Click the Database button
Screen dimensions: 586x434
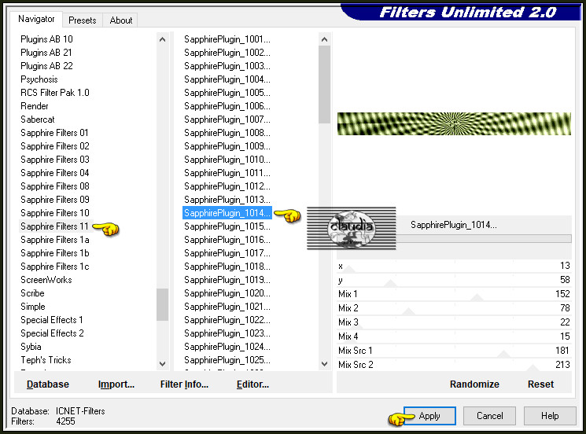tap(48, 384)
